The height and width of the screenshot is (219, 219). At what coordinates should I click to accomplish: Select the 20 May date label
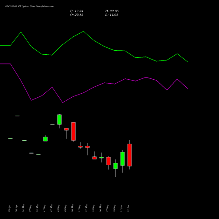click(x=73, y=208)
